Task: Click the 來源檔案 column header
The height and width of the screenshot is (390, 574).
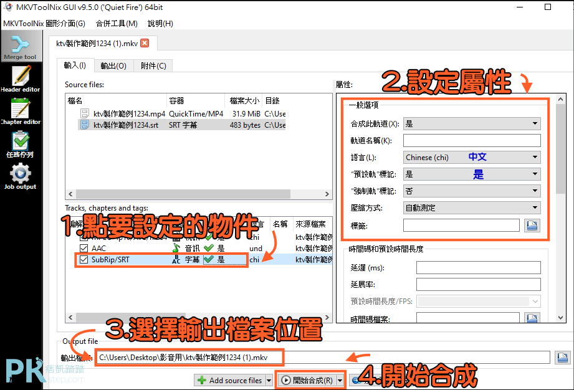Action: [311, 224]
